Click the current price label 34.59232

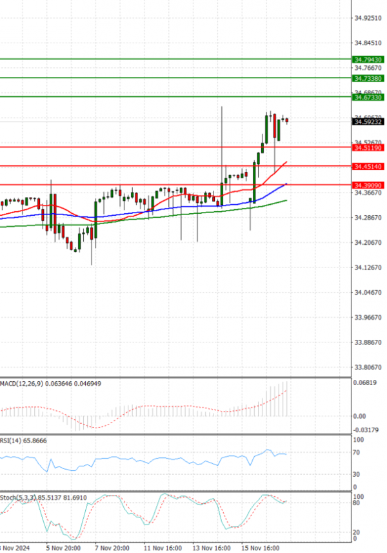tap(368, 121)
